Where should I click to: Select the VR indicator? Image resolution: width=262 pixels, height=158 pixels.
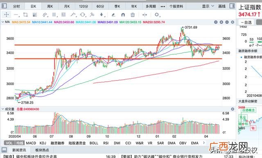(x=150, y=143)
